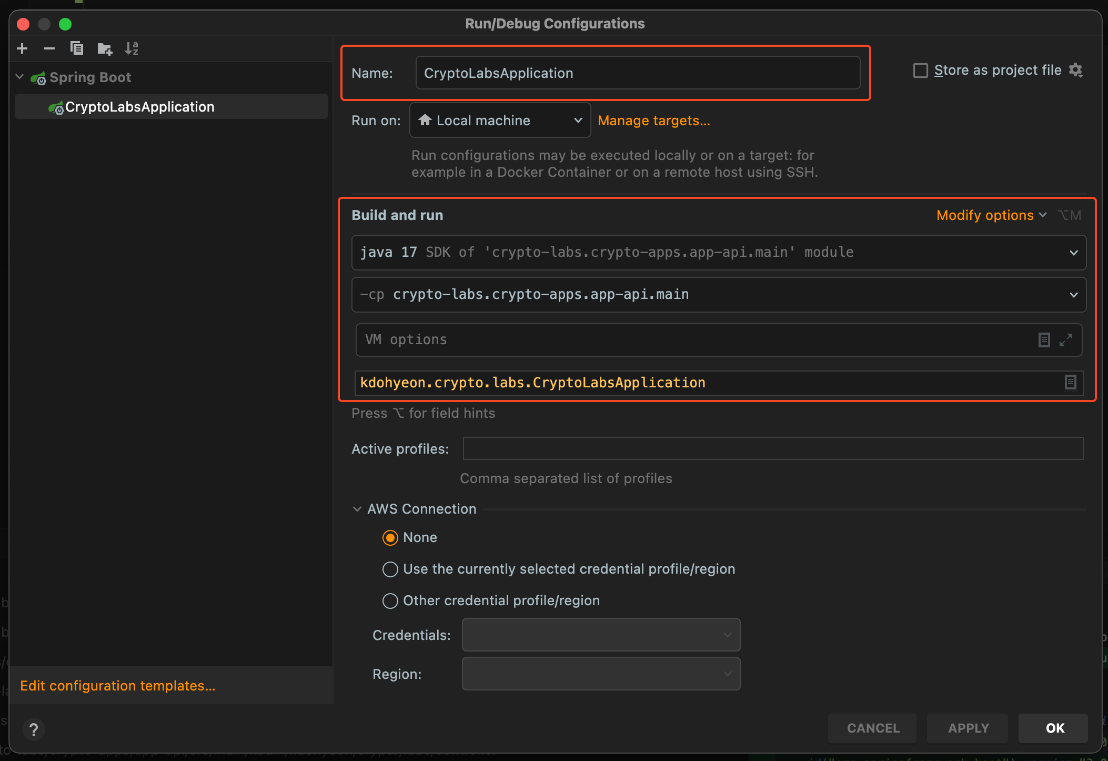This screenshot has width=1108, height=761.
Task: Select the None AWS connection radio button
Action: point(390,538)
